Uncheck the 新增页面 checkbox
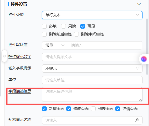Image resolution: width=149 pixels, height=126 pixels. (44, 109)
